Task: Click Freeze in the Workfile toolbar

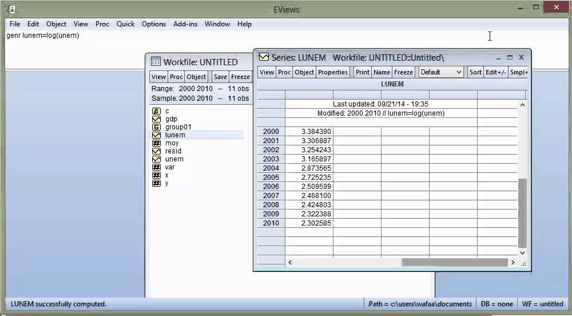Action: point(240,77)
